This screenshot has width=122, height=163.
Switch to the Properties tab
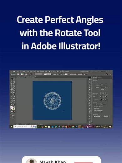tap(95, 78)
